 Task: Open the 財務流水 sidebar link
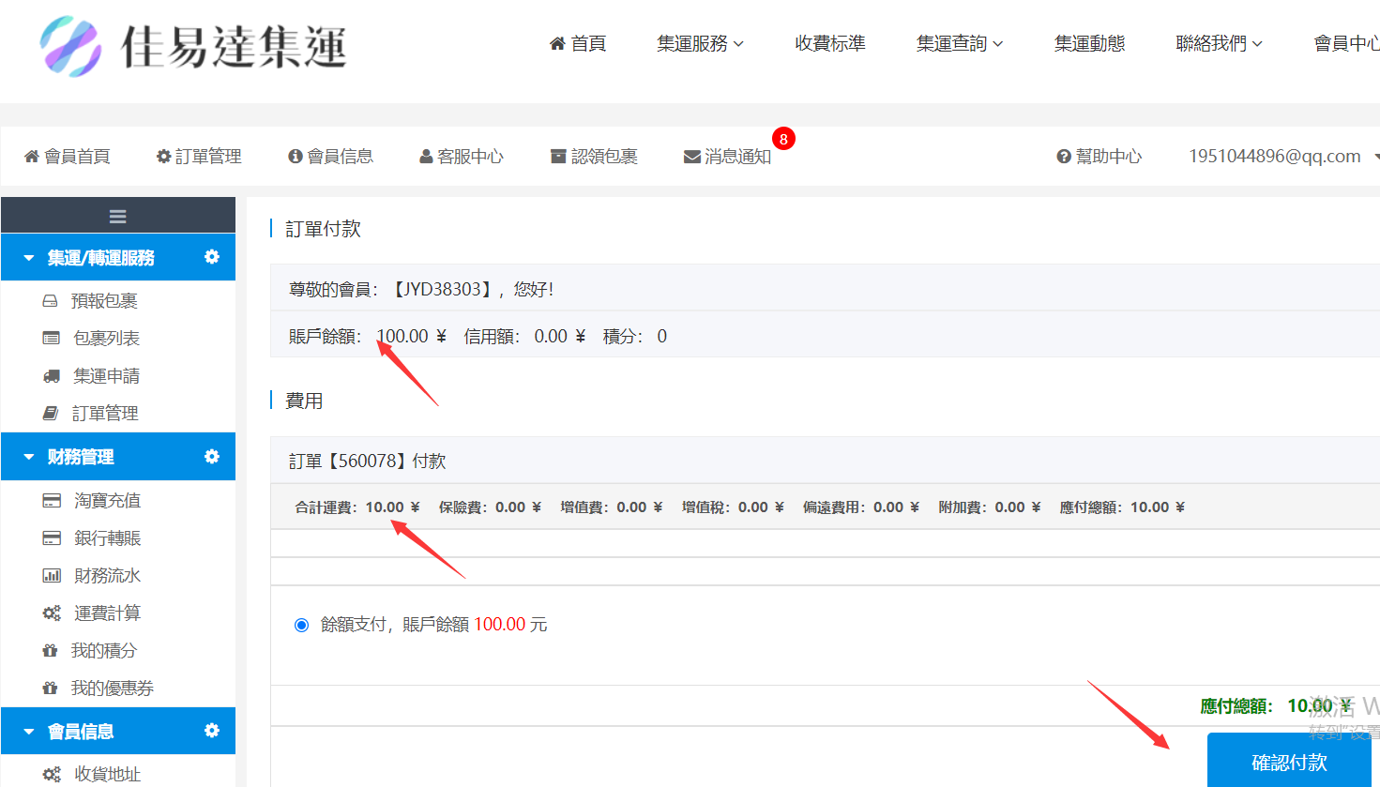tap(107, 576)
